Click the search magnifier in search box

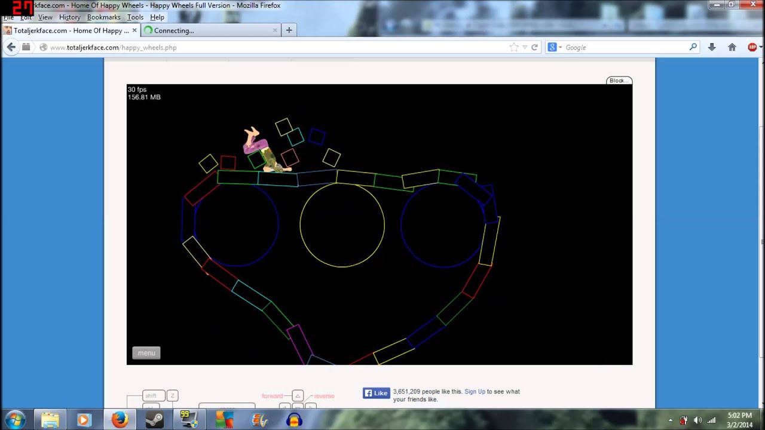pos(693,47)
